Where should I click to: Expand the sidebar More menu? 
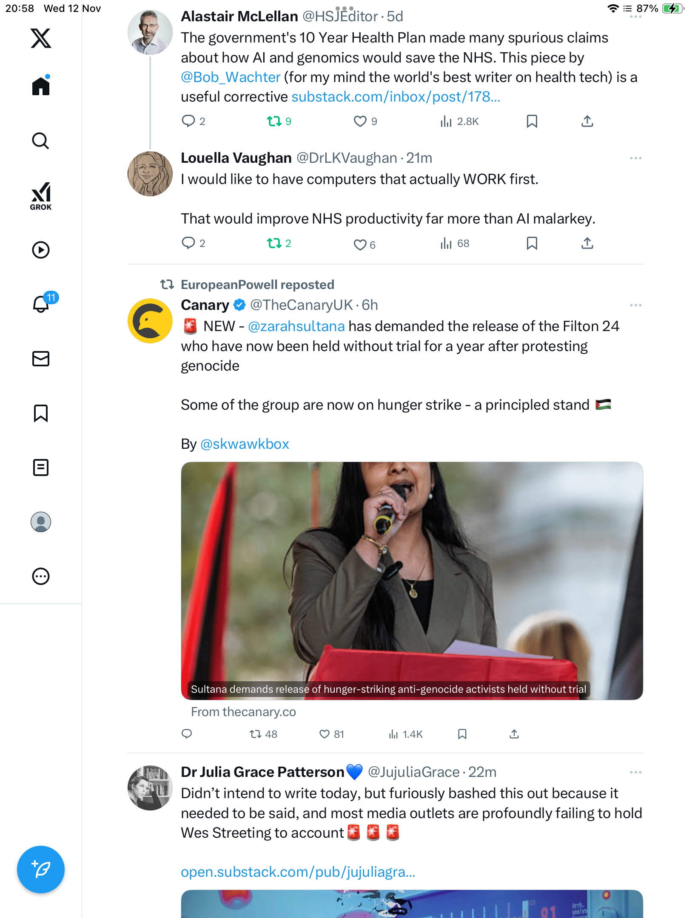[41, 576]
